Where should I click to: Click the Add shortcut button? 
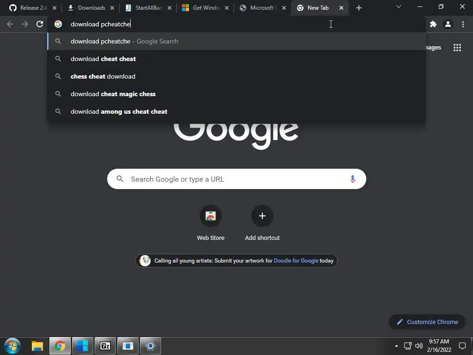[x=262, y=223]
